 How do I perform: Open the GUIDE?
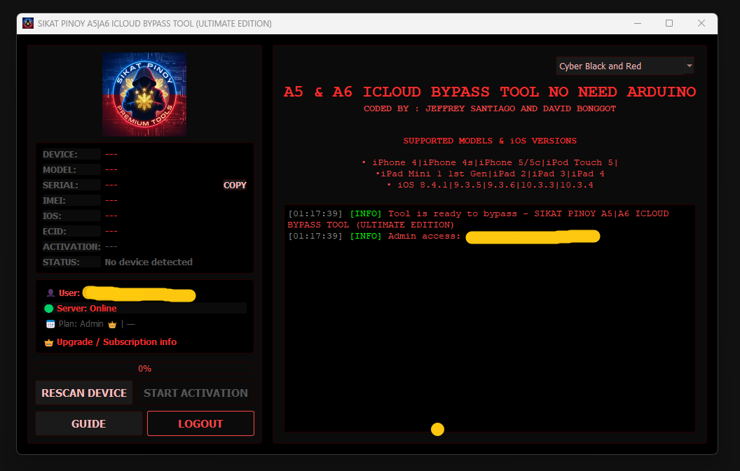(89, 423)
